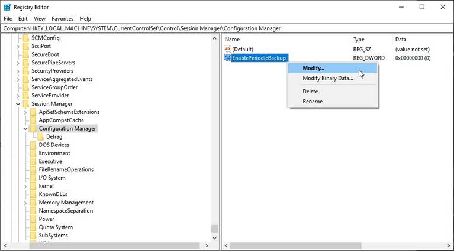Viewport: 454px width, 251px height.
Task: Click the ScsiPort folder icon
Action: point(26,46)
